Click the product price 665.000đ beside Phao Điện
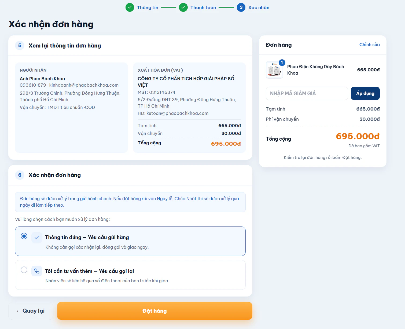The image size is (405, 329). point(368,70)
